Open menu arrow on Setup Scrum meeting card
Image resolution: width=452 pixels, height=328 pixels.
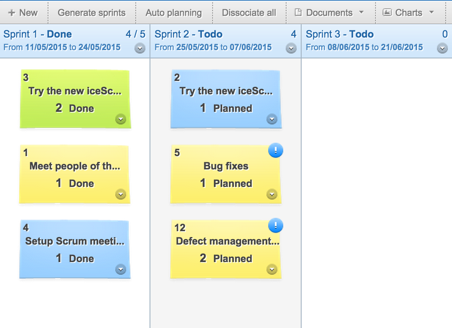121,270
